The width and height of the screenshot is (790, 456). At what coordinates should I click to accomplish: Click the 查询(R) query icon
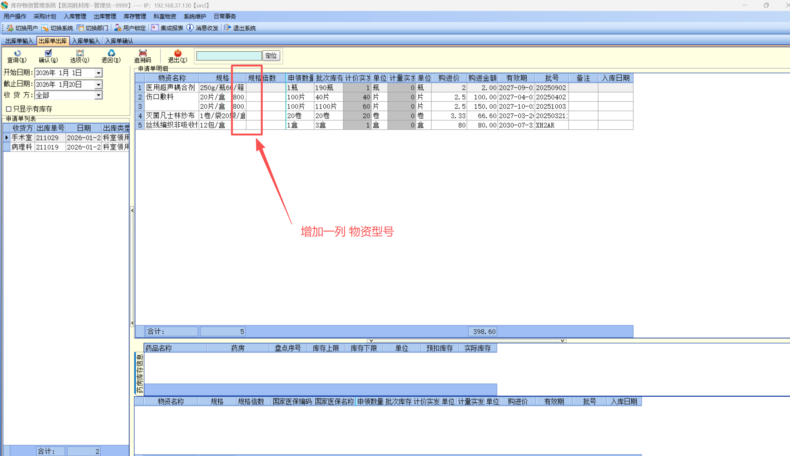(17, 53)
